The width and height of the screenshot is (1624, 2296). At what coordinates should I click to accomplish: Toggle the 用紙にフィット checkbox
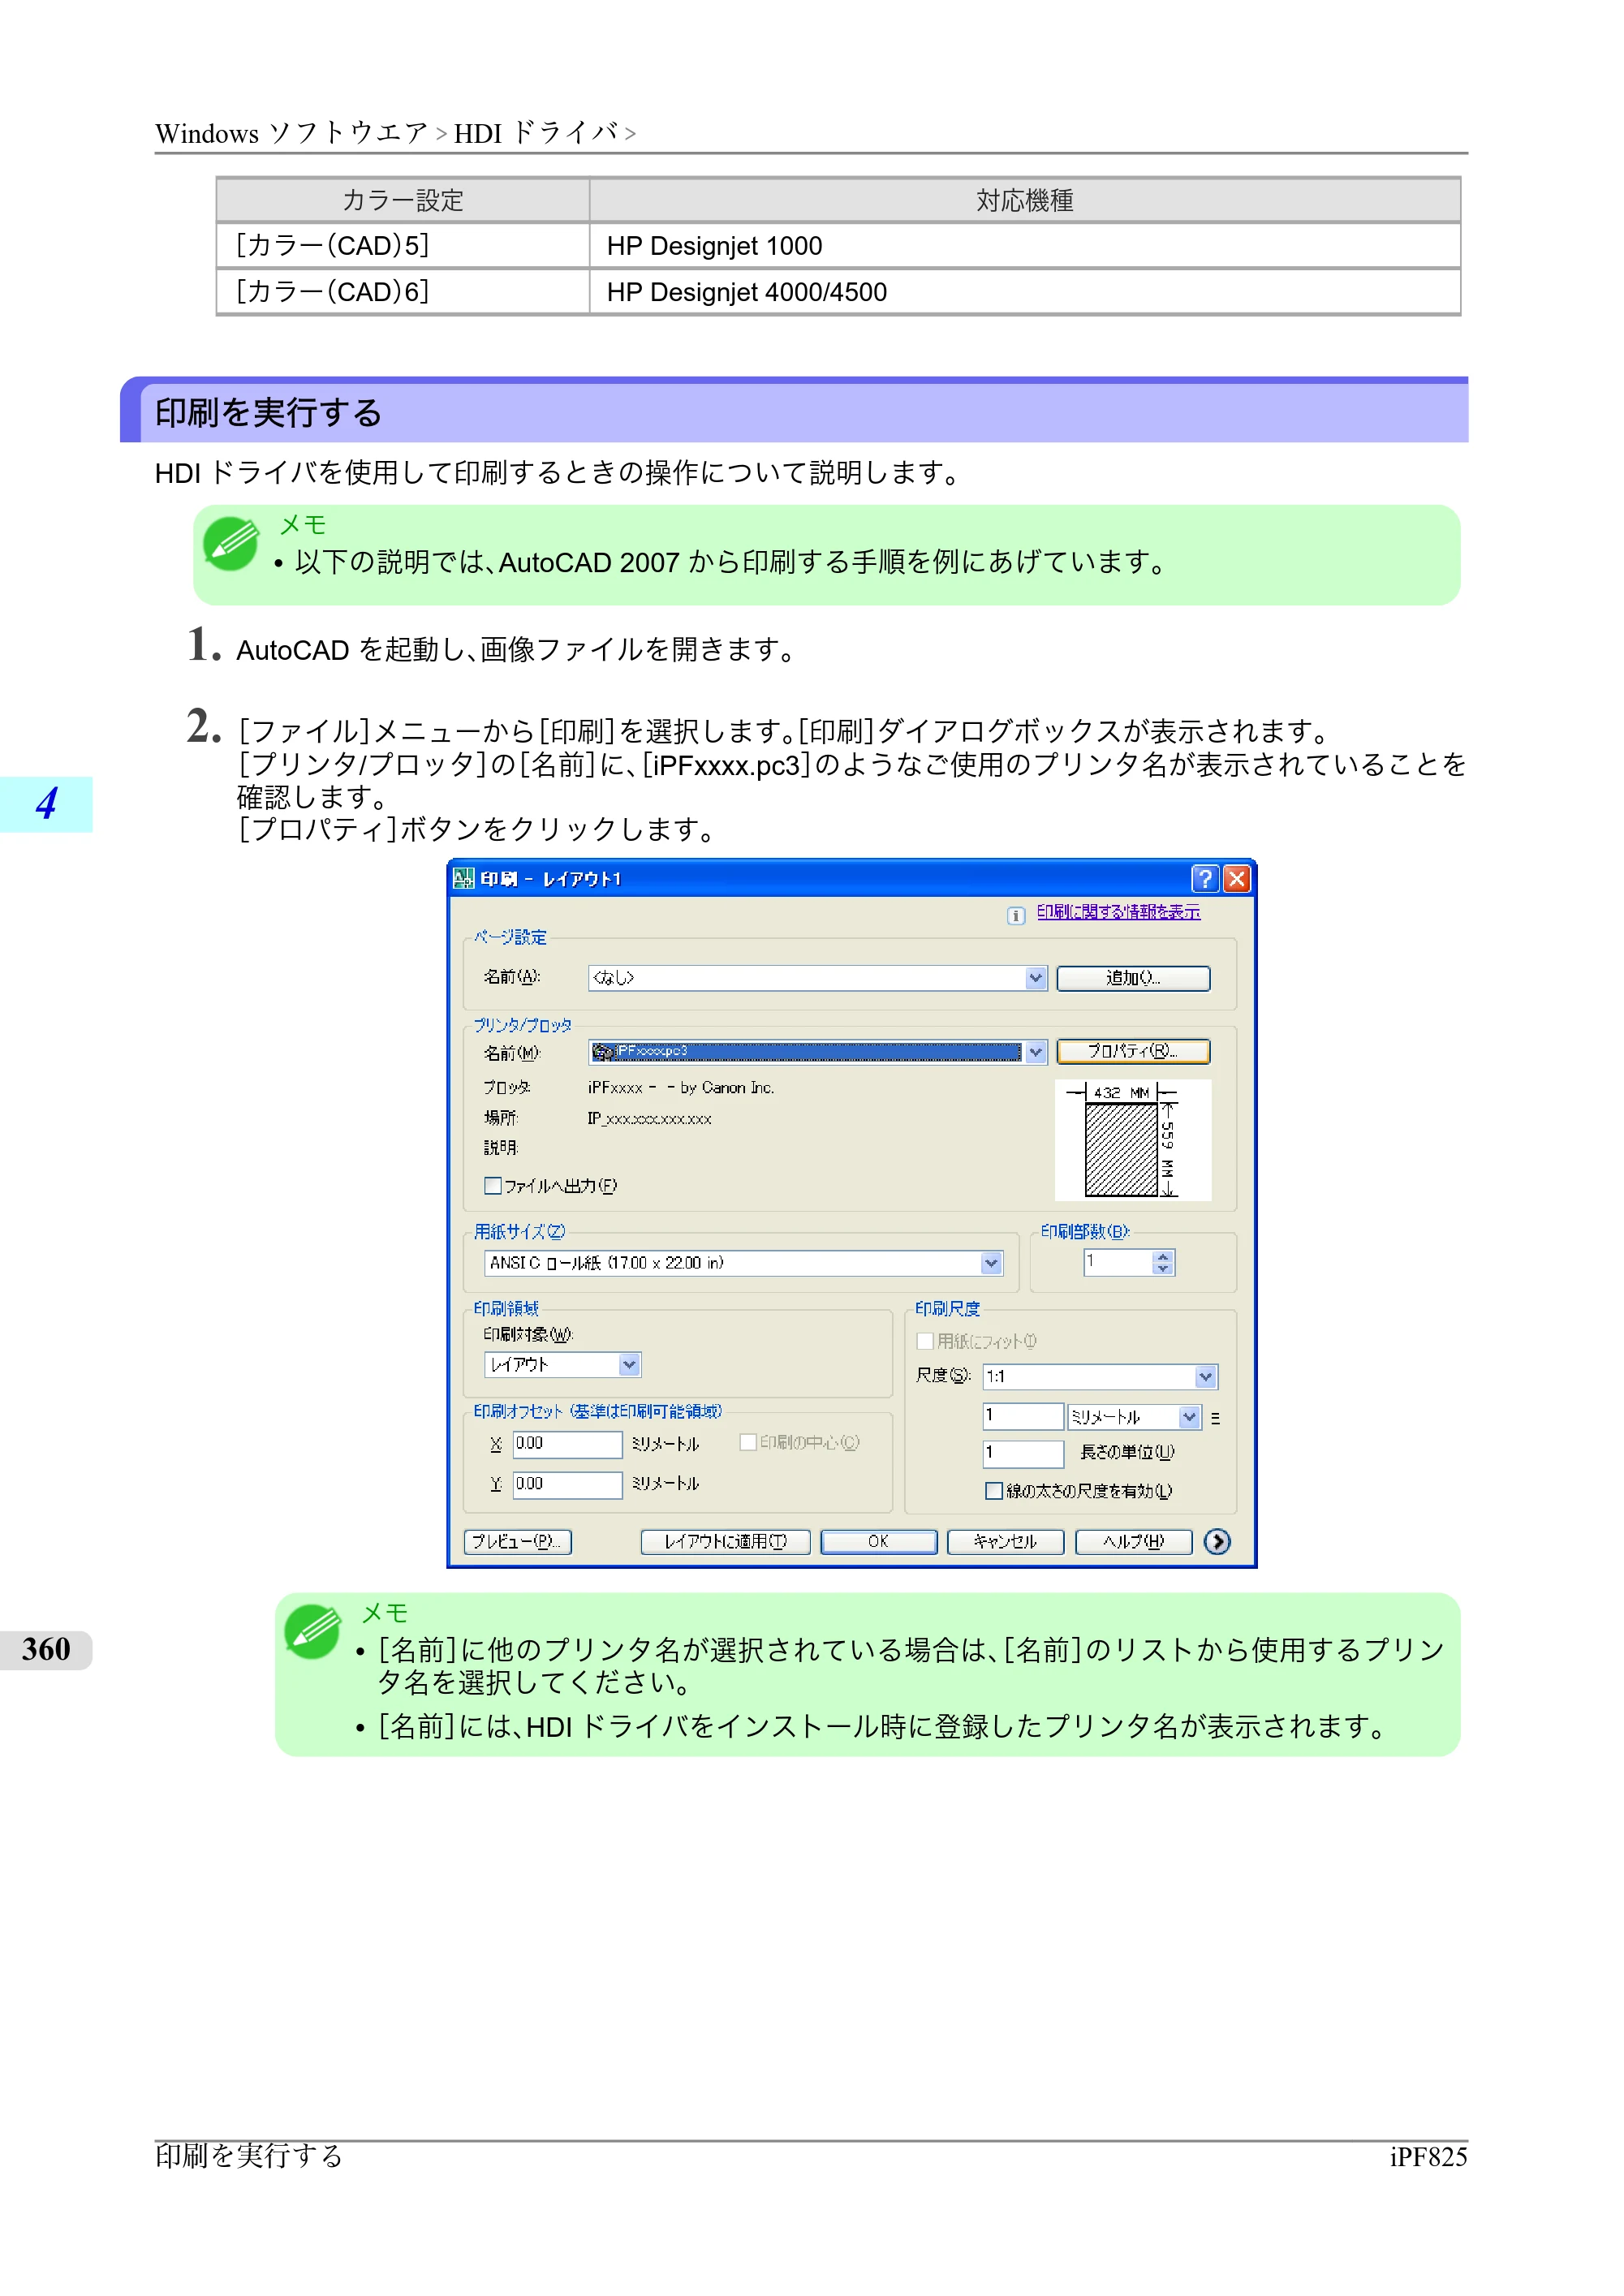pyautogui.click(x=925, y=1341)
